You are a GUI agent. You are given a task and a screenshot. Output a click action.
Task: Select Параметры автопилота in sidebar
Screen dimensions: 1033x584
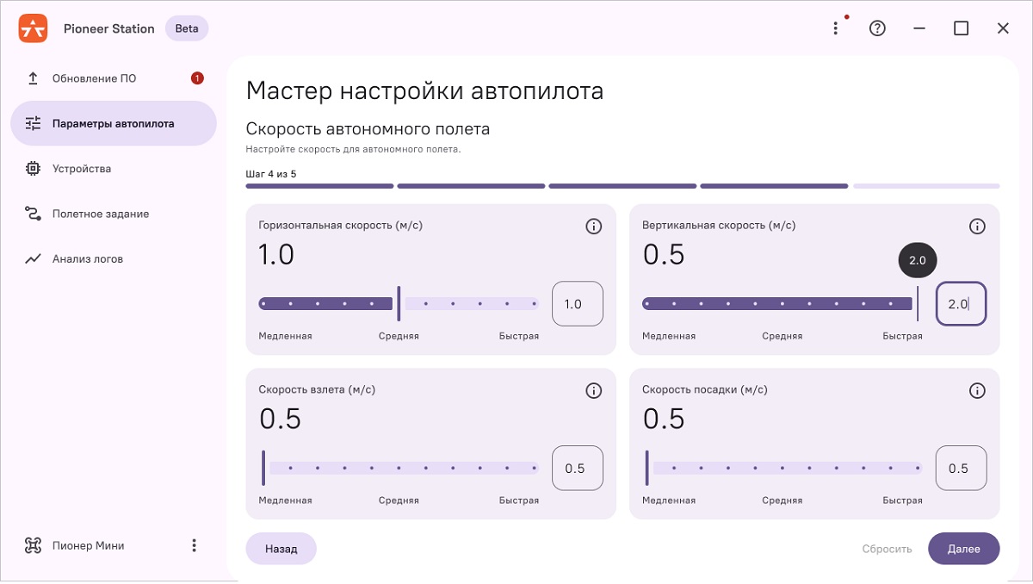tap(113, 124)
